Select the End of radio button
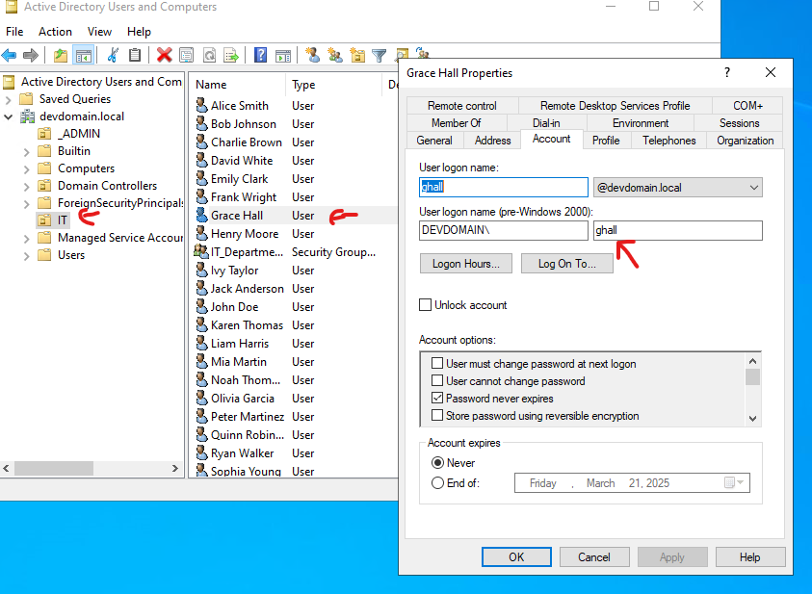Viewport: 812px width, 594px height. tap(437, 482)
